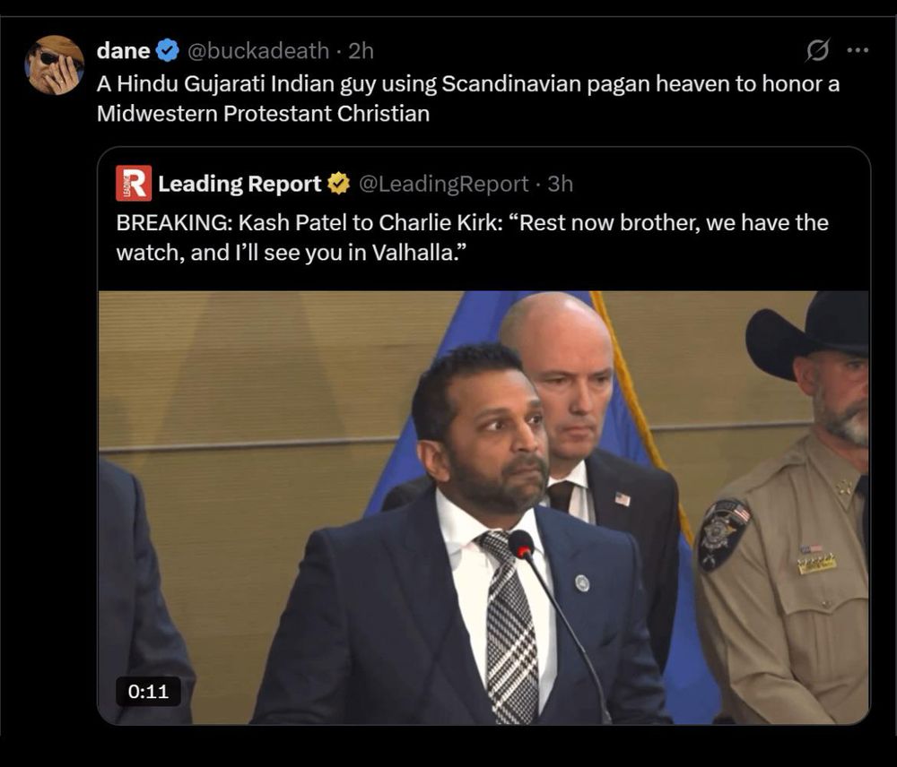Open the three-dot more options menu
Image resolution: width=897 pixels, height=767 pixels.
858,50
